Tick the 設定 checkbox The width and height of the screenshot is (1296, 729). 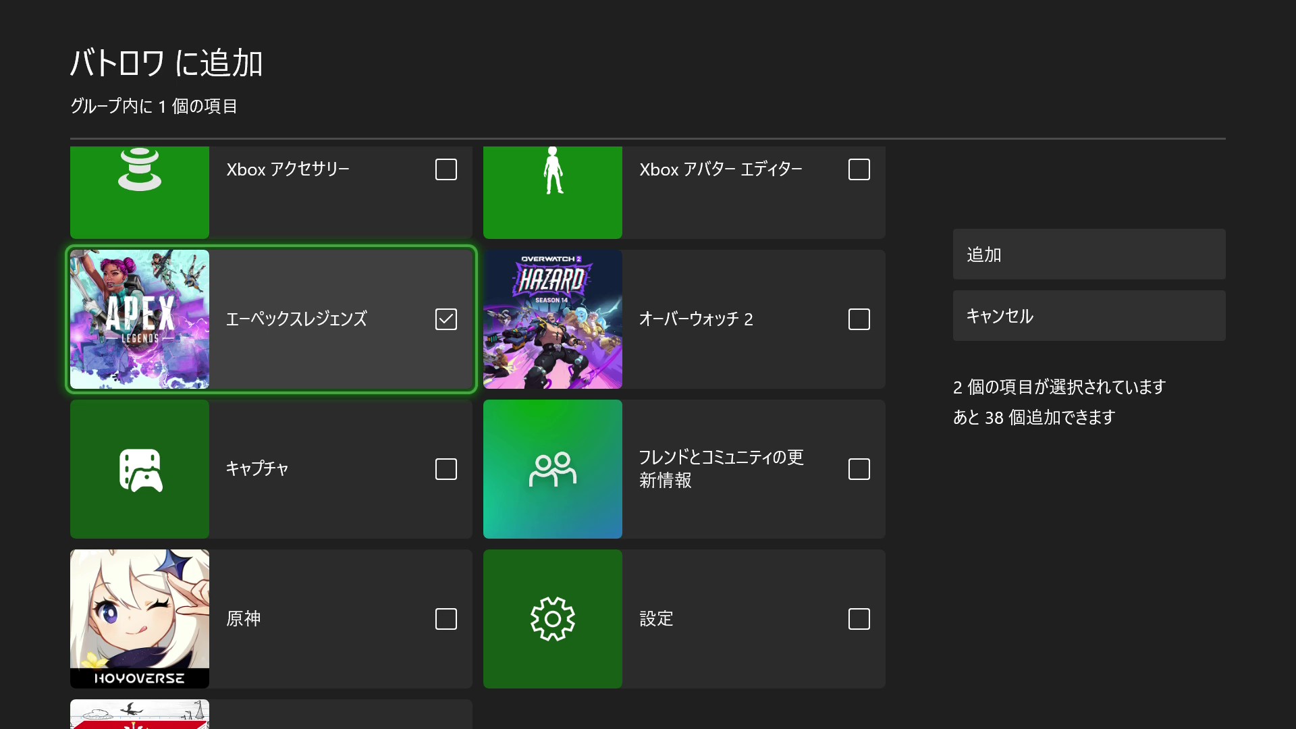[859, 619]
